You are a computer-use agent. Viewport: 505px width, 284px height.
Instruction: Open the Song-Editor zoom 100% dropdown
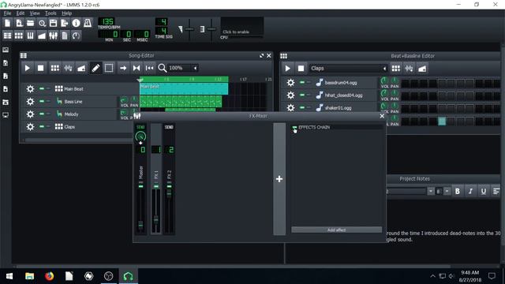tap(182, 69)
